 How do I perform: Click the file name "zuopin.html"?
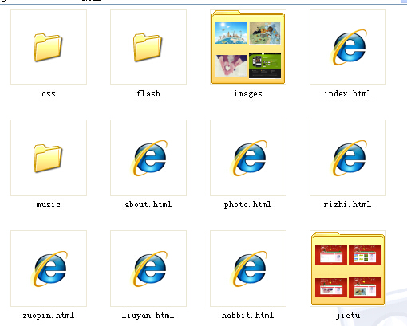tap(49, 316)
